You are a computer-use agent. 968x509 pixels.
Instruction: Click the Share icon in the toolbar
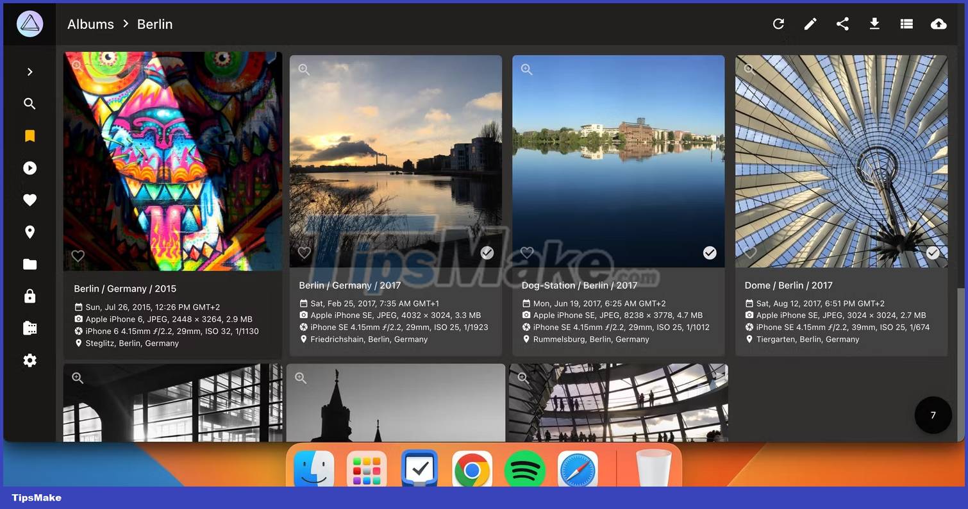842,24
